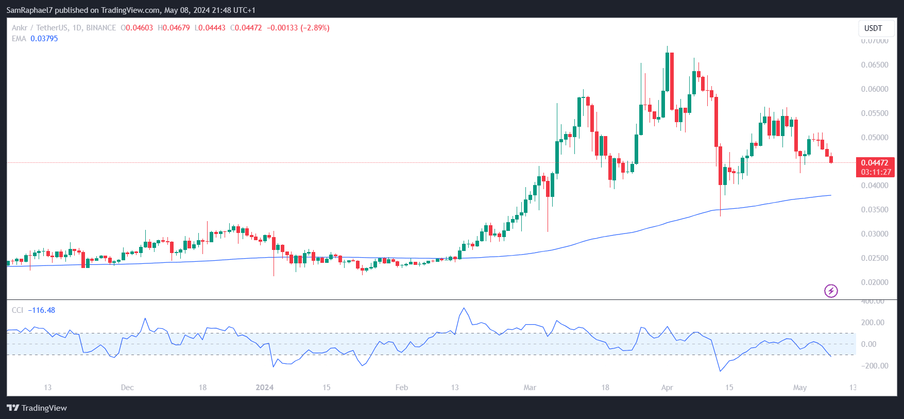The height and width of the screenshot is (419, 904).
Task: Click the 0.06500 price axis label
Action: pos(875,65)
